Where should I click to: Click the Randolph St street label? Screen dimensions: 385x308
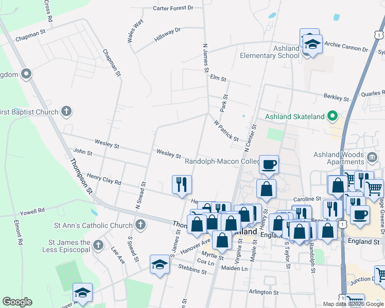(x=312, y=258)
